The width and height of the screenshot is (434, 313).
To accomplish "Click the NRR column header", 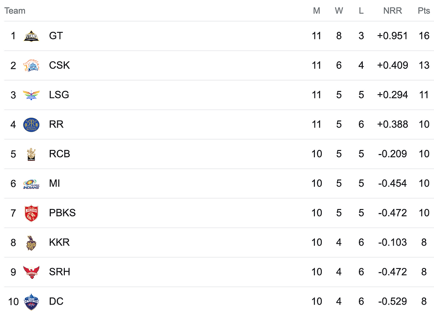I will pos(392,11).
